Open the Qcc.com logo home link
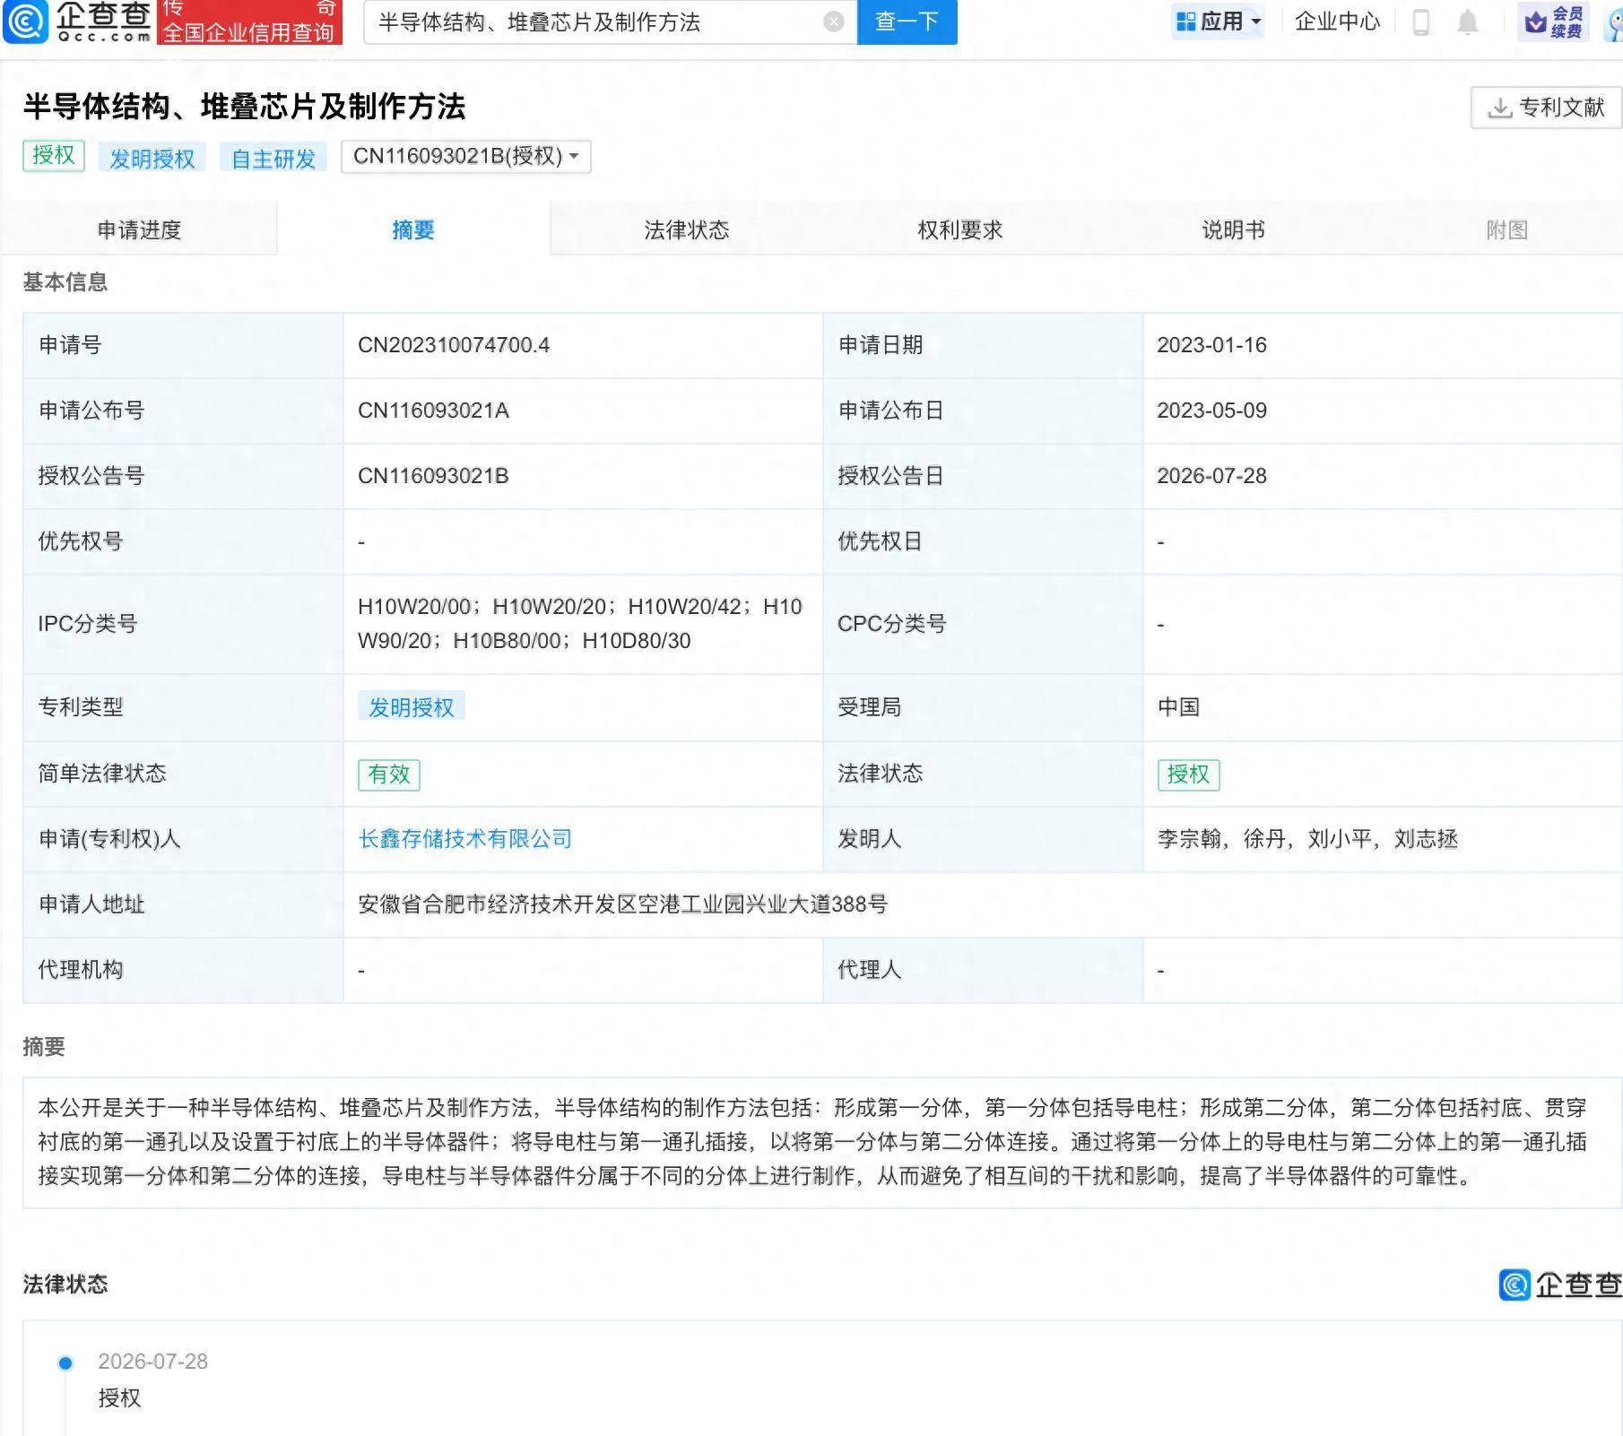 (78, 22)
